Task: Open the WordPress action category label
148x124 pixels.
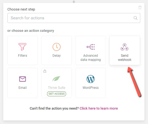Action: pyautogui.click(x=91, y=88)
